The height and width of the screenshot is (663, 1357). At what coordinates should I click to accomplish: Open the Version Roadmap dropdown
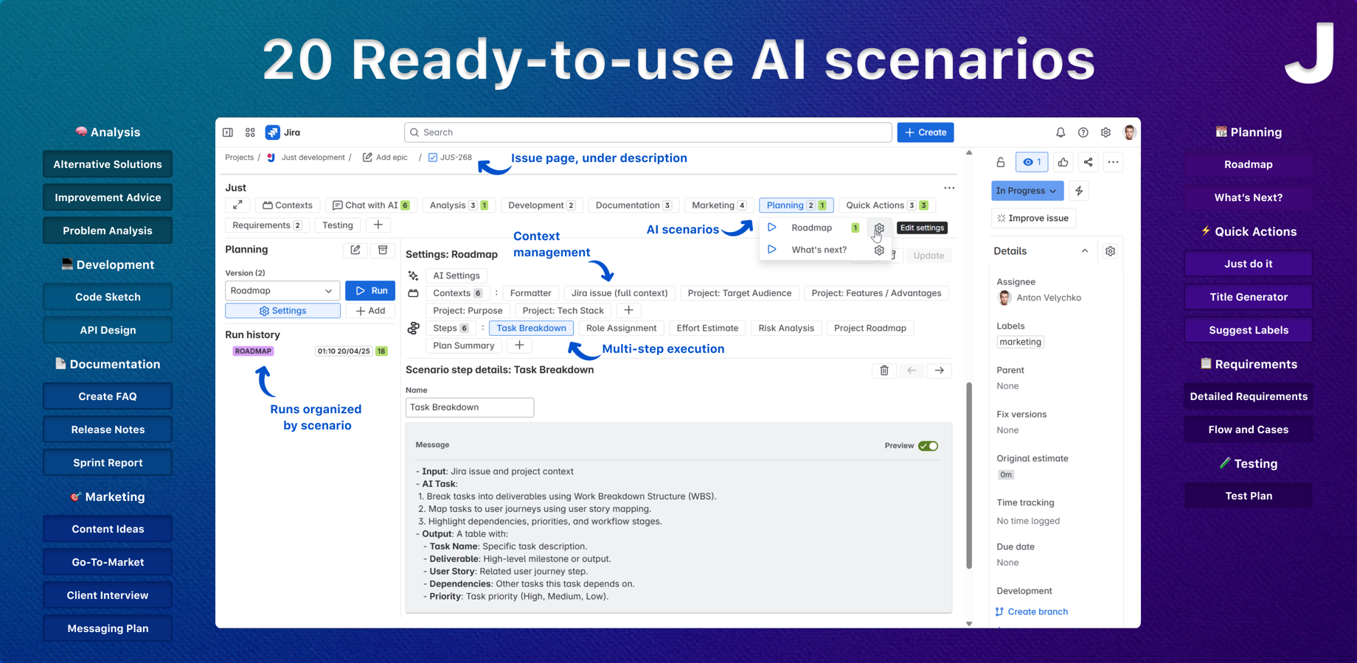pos(282,291)
